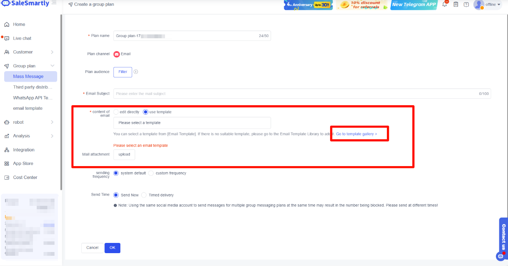Choose the custom frequency radio button
This screenshot has height=266, width=508.
(151, 173)
